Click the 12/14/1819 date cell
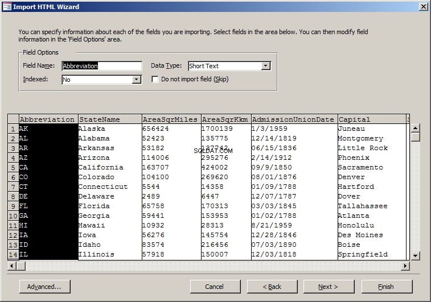Screen dimensions: 431x302 coord(294,138)
